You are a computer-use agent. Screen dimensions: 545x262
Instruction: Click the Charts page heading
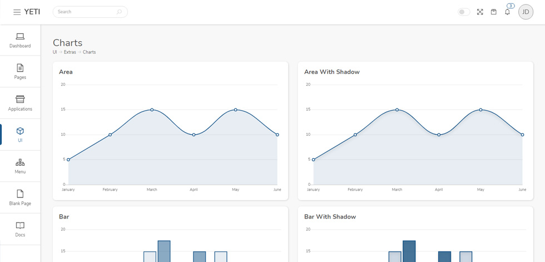pos(67,43)
